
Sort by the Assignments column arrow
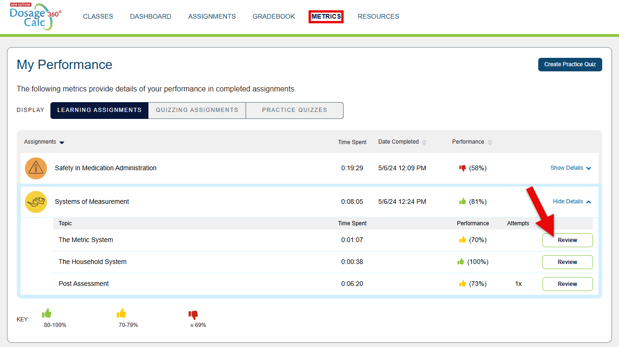click(62, 142)
